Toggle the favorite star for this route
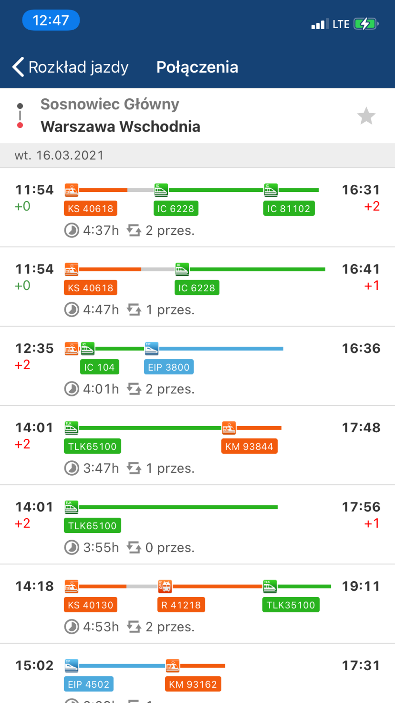 coord(366,116)
